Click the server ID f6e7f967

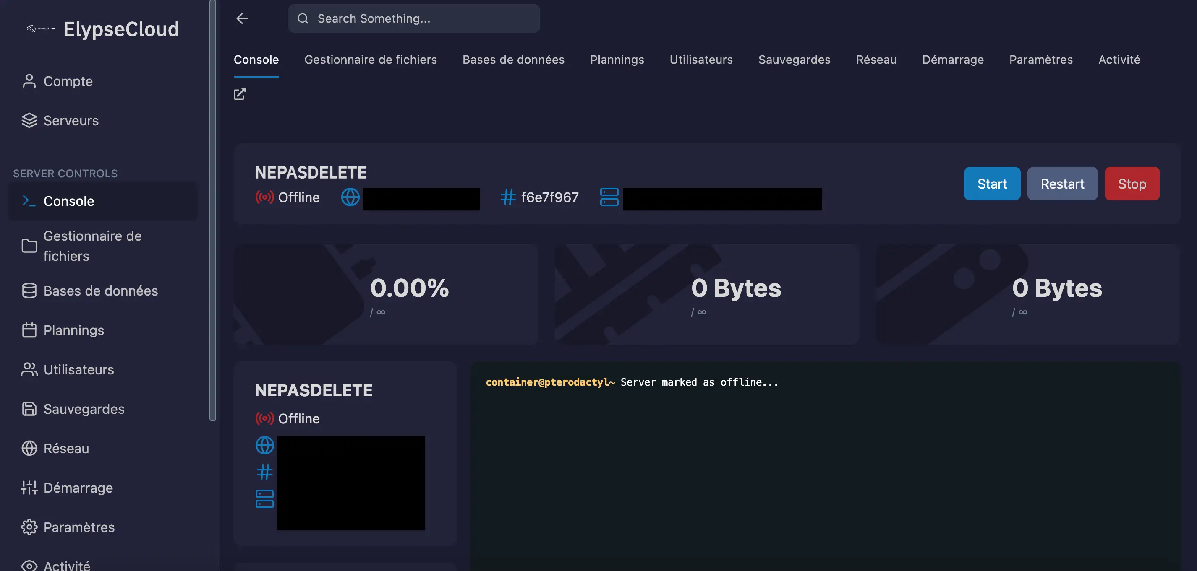pos(550,197)
